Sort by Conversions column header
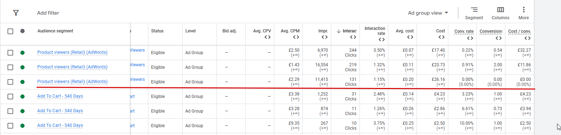 pos(491,31)
